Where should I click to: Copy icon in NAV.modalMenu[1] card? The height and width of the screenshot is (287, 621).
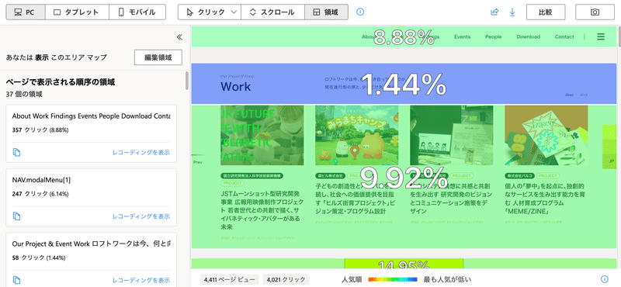point(16,216)
